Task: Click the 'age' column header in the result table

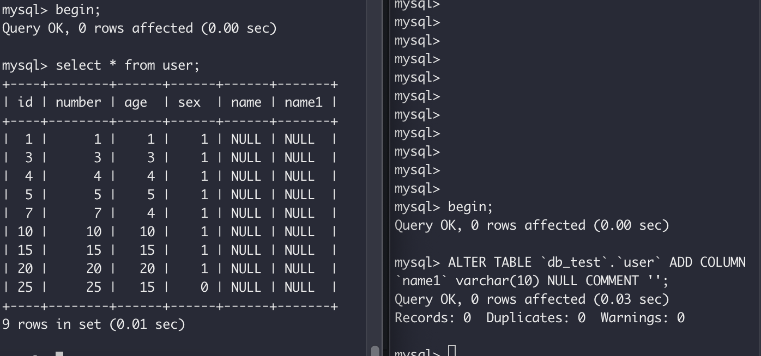Action: point(135,103)
